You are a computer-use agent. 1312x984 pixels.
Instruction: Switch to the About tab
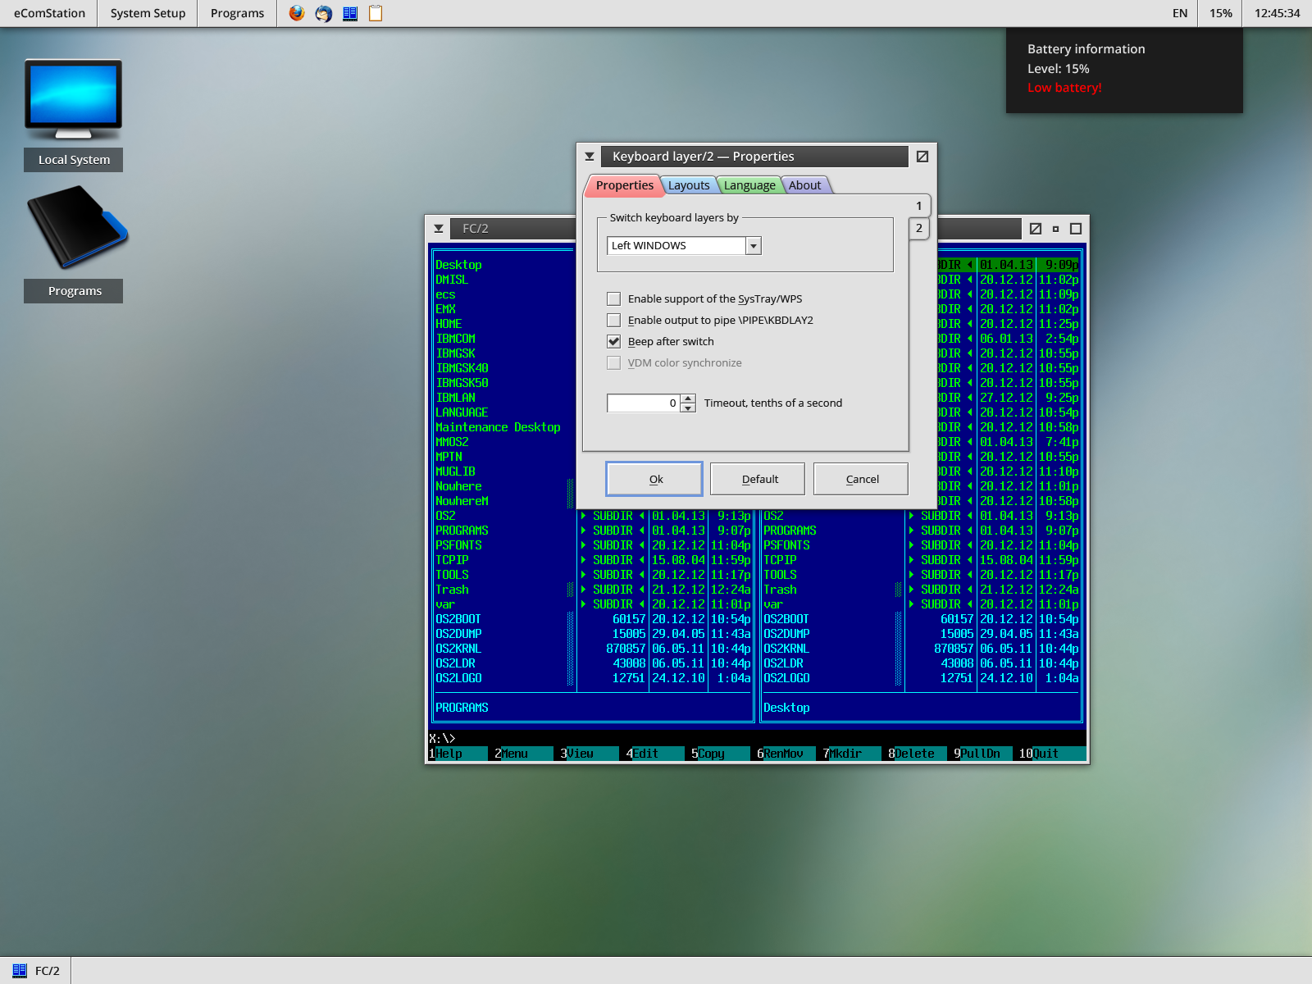tap(805, 185)
